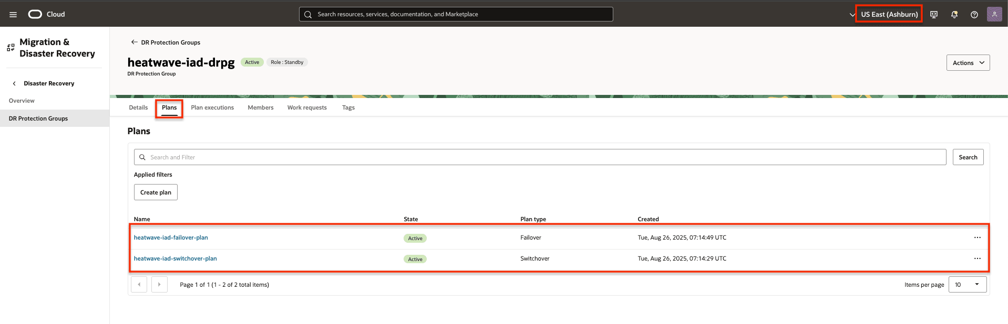Click the back arrow beside DR Protection Groups

[x=134, y=42]
